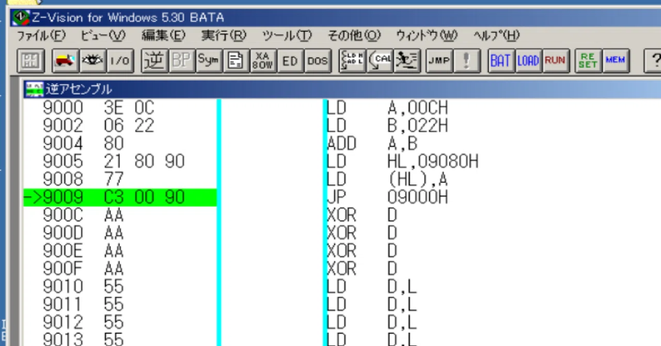Open the ヘルプ(H) menu
The width and height of the screenshot is (661, 346).
497,36
